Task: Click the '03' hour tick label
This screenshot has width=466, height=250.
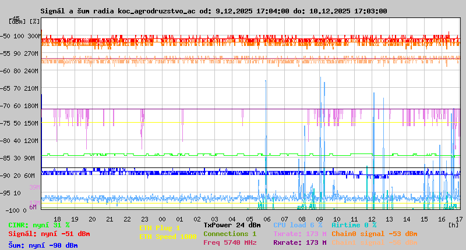Action: 214,219
